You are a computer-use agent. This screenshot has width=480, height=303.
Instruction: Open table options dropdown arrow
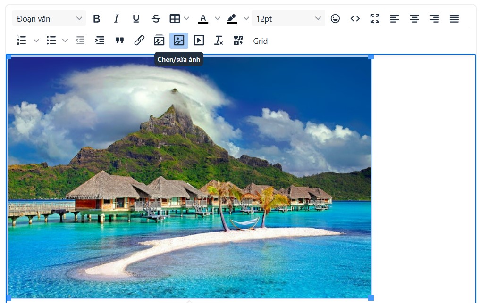coord(186,19)
